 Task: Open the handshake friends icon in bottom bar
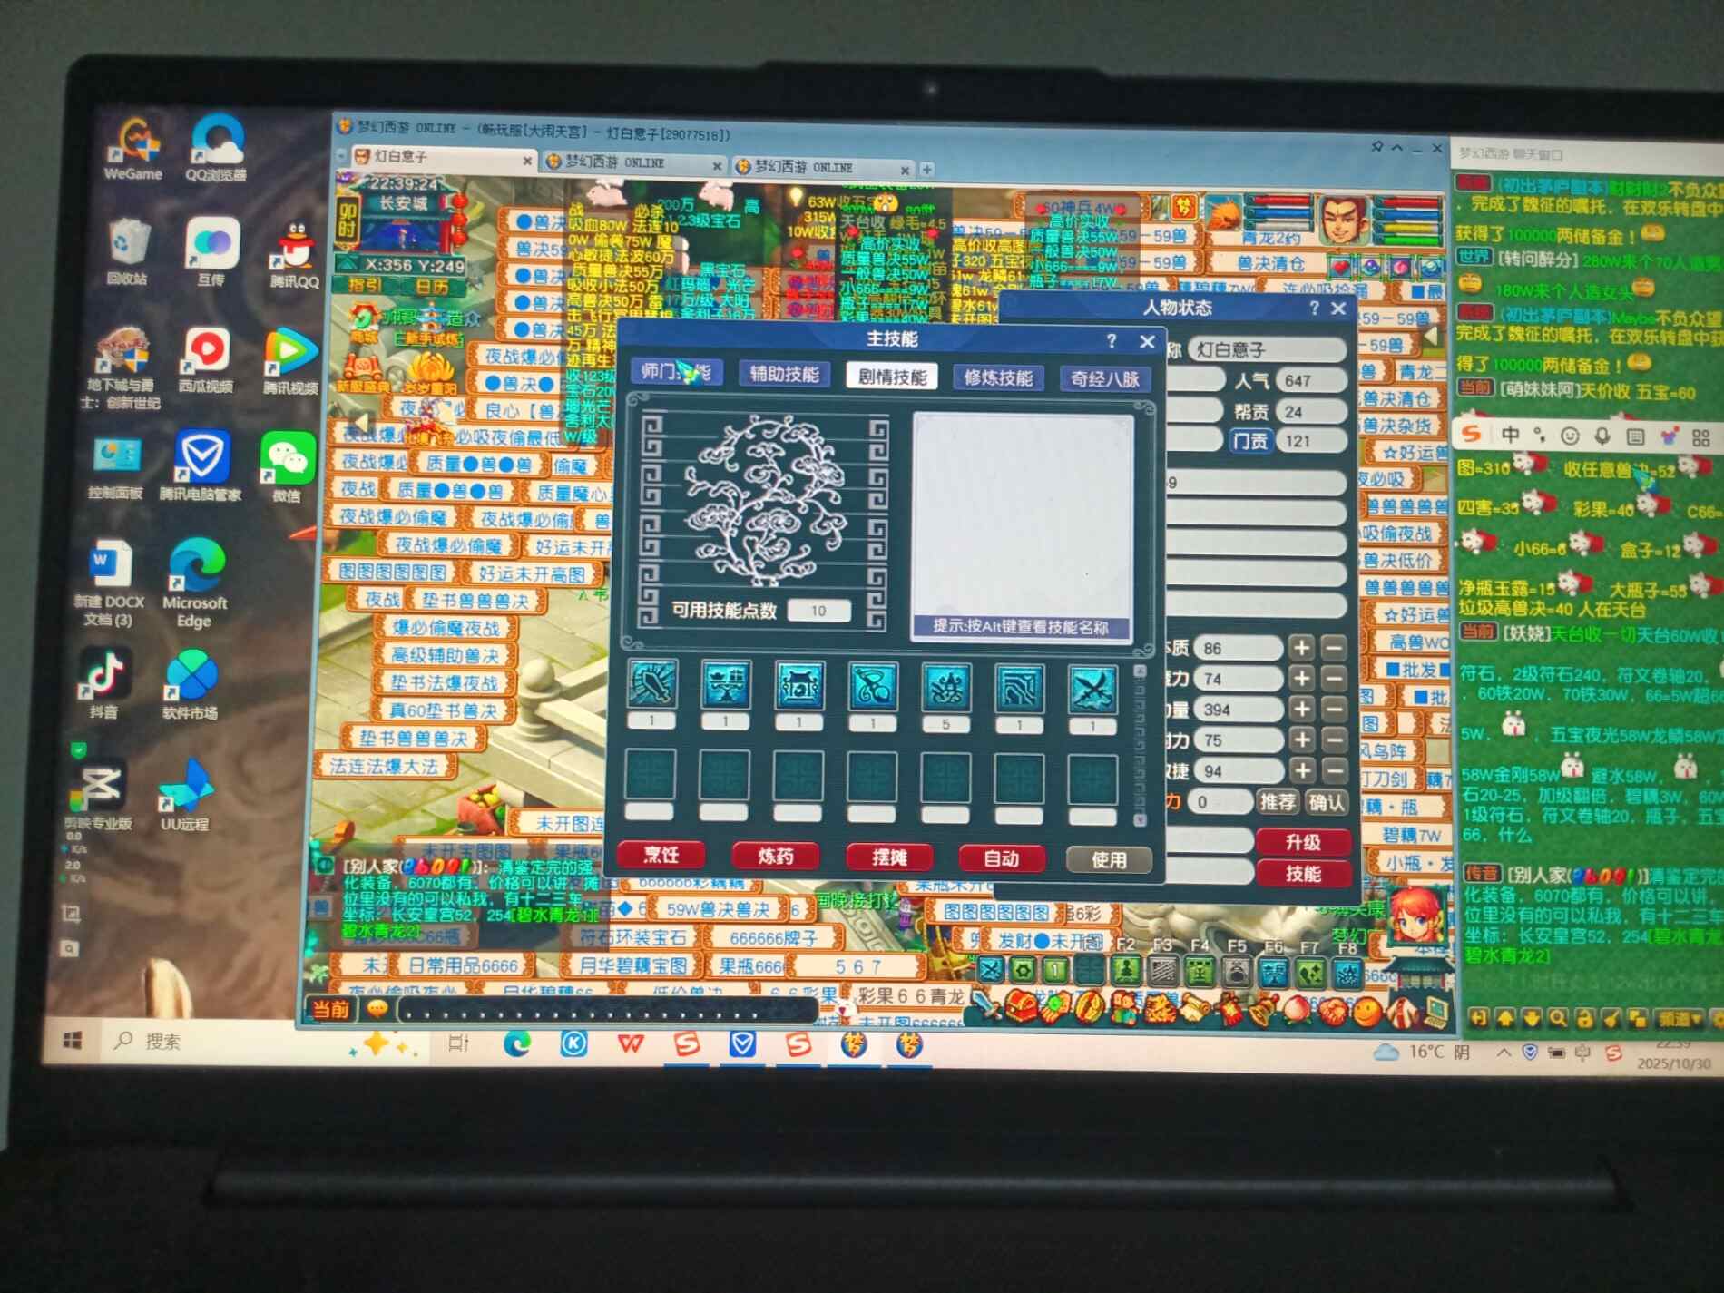1332,1010
